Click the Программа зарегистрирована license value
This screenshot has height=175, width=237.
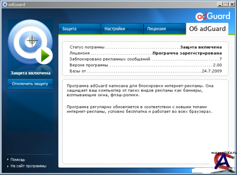pyautogui.click(x=187, y=53)
